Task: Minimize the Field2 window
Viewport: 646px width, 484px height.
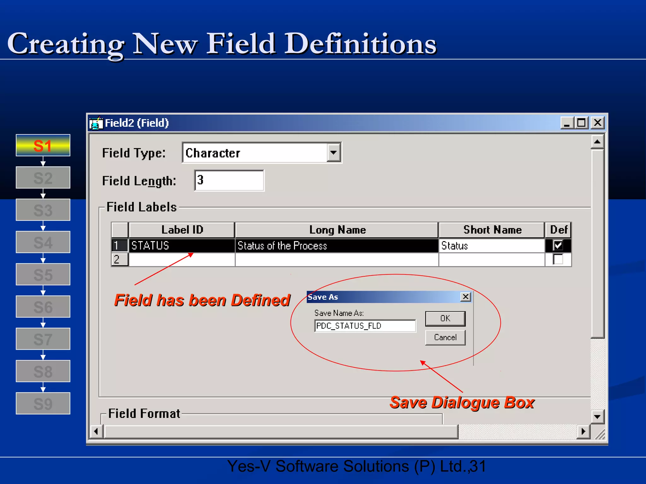Action: 567,123
